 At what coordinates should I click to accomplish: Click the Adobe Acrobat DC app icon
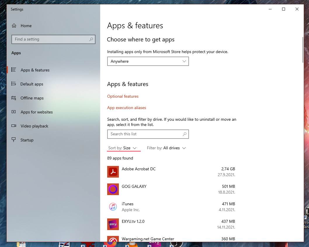coord(113,172)
